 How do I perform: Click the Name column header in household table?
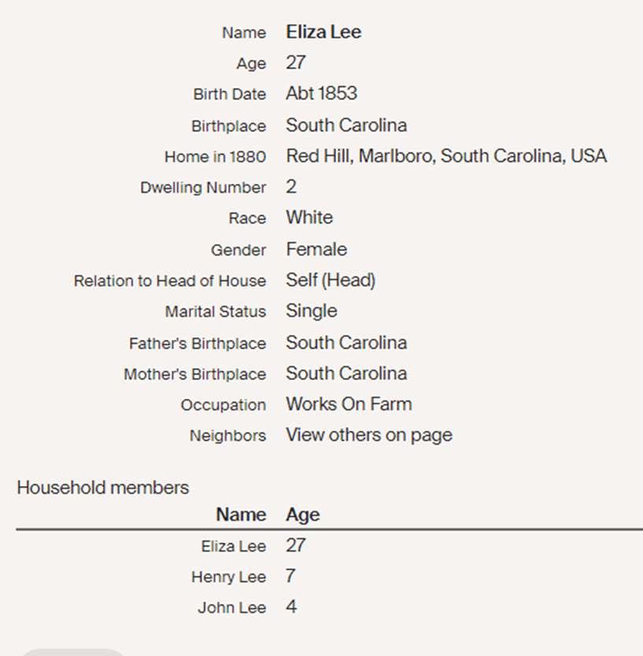[241, 514]
